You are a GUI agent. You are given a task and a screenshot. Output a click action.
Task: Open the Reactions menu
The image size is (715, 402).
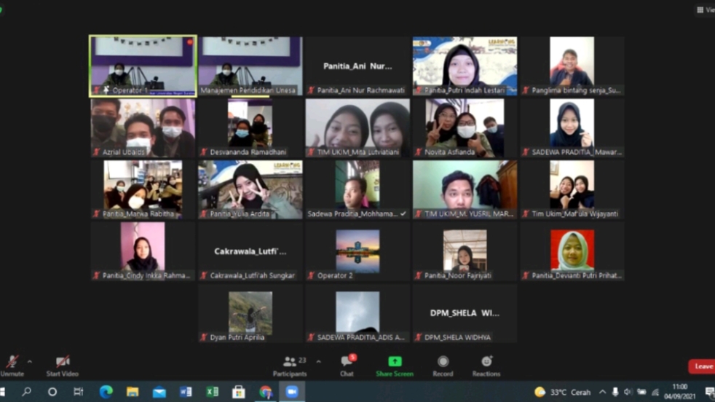pos(486,362)
